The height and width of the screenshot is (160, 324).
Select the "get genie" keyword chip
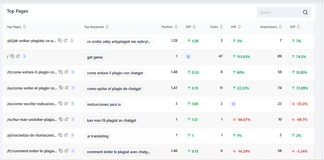(x=95, y=57)
